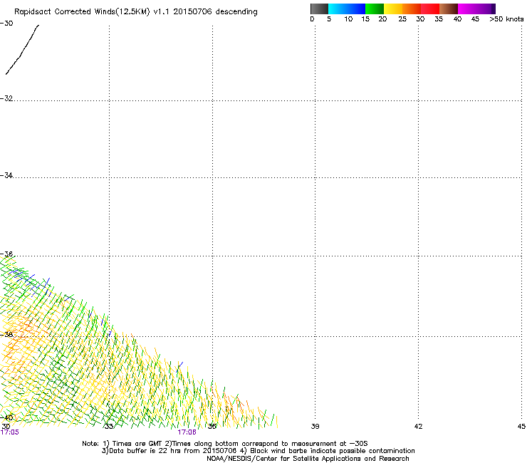Click the red 30-35 knots color band
This screenshot has width=527, height=463.
430,9
